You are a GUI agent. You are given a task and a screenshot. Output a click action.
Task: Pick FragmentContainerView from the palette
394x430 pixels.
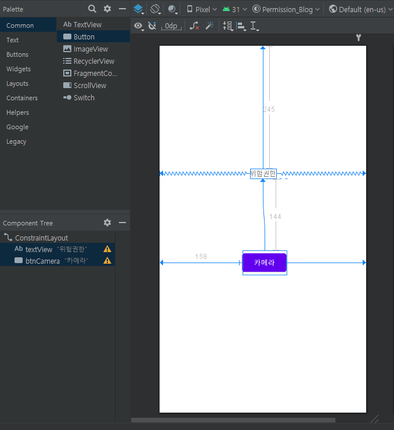[x=93, y=74]
